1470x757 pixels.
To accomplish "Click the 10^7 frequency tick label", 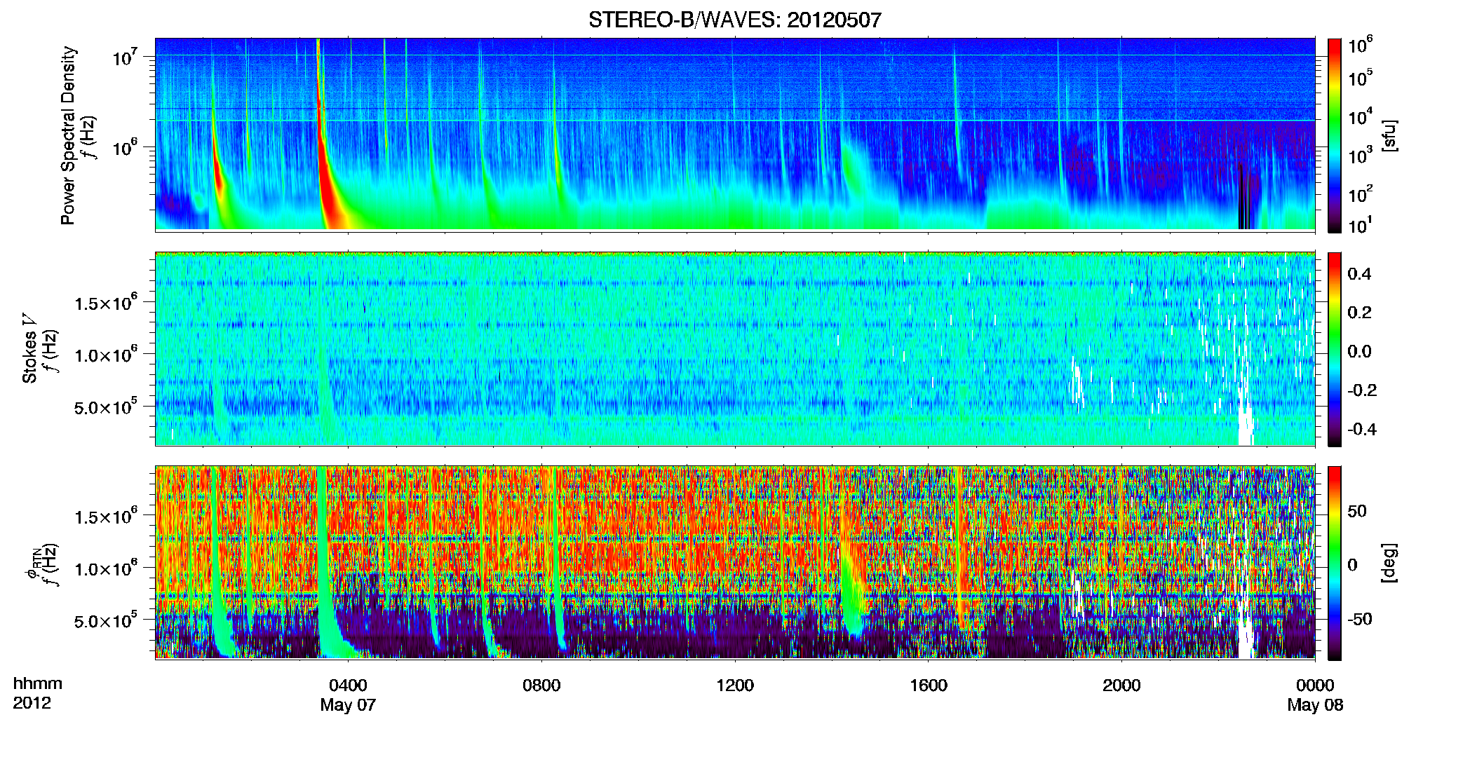I will pos(126,56).
